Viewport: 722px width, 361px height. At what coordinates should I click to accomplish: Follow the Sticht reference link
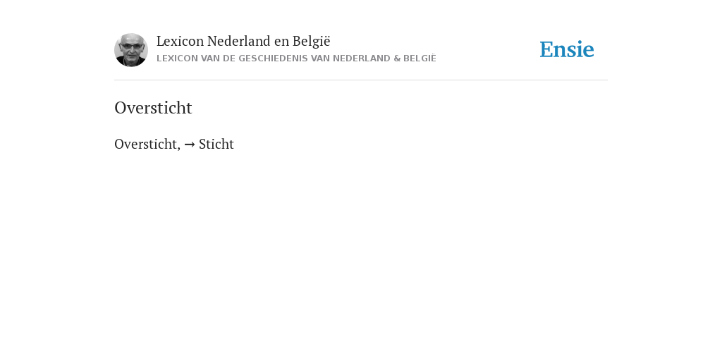coord(216,144)
